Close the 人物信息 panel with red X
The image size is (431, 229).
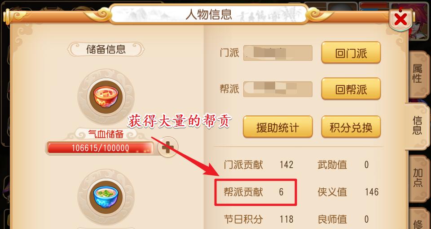click(x=401, y=19)
